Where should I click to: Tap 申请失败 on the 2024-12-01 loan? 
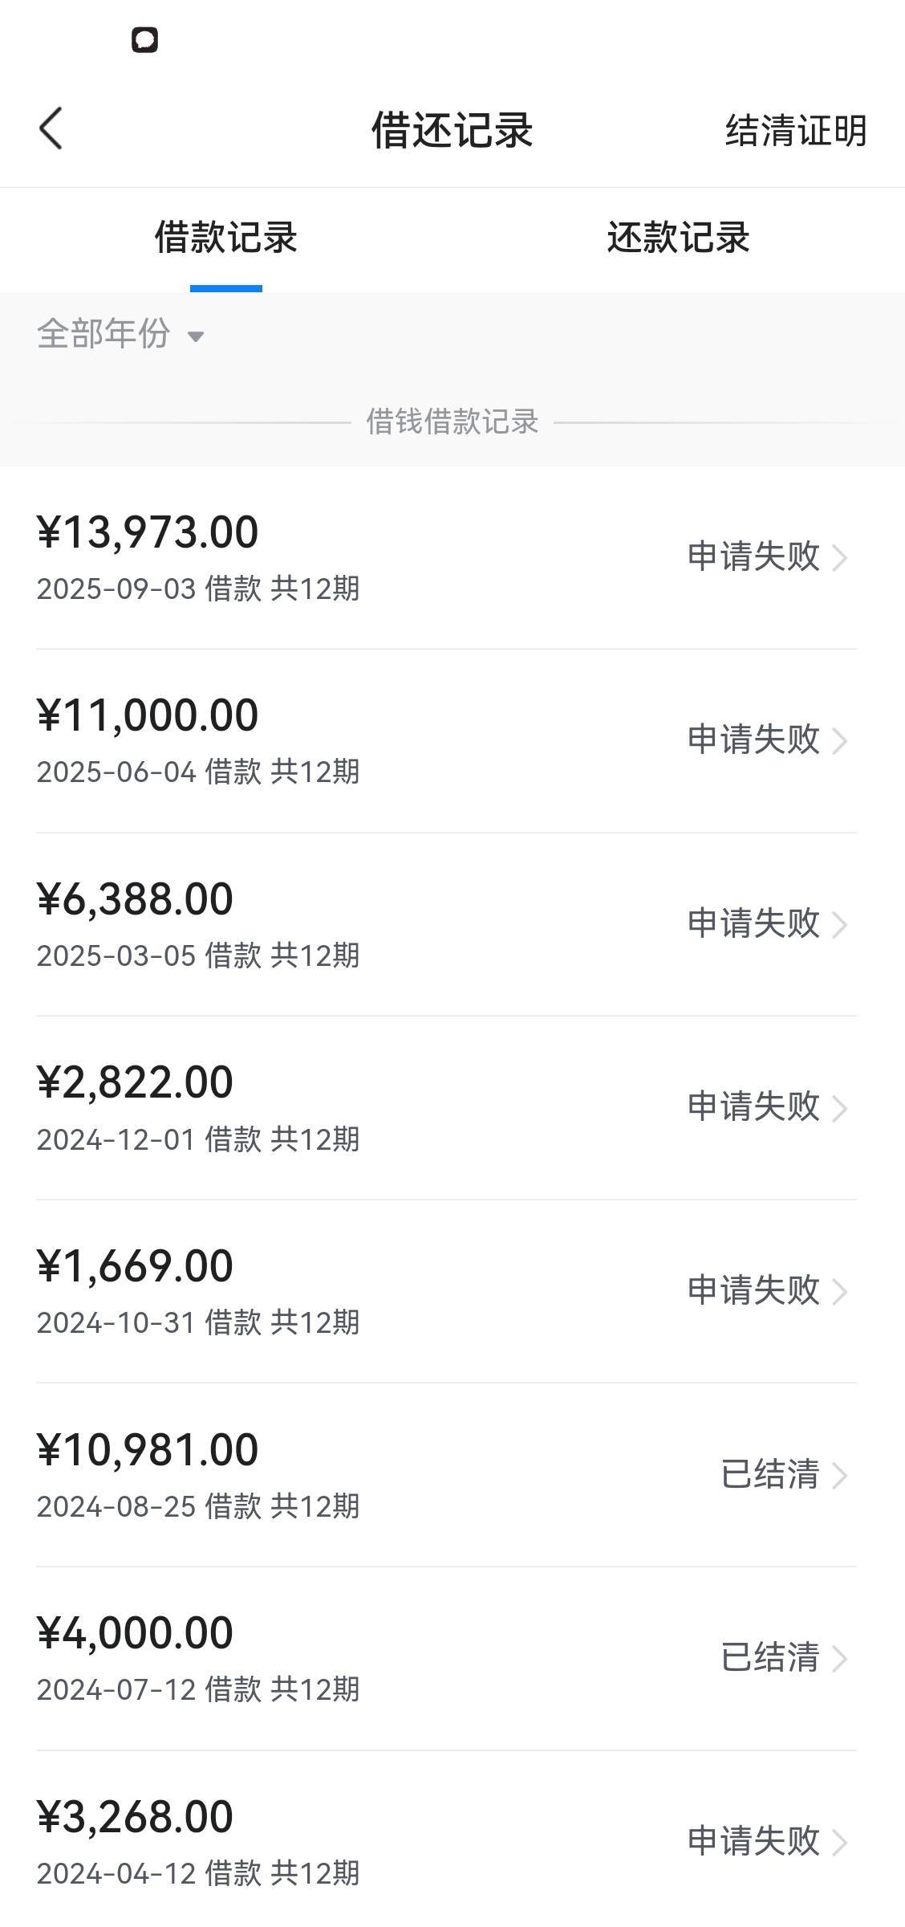(x=753, y=1106)
